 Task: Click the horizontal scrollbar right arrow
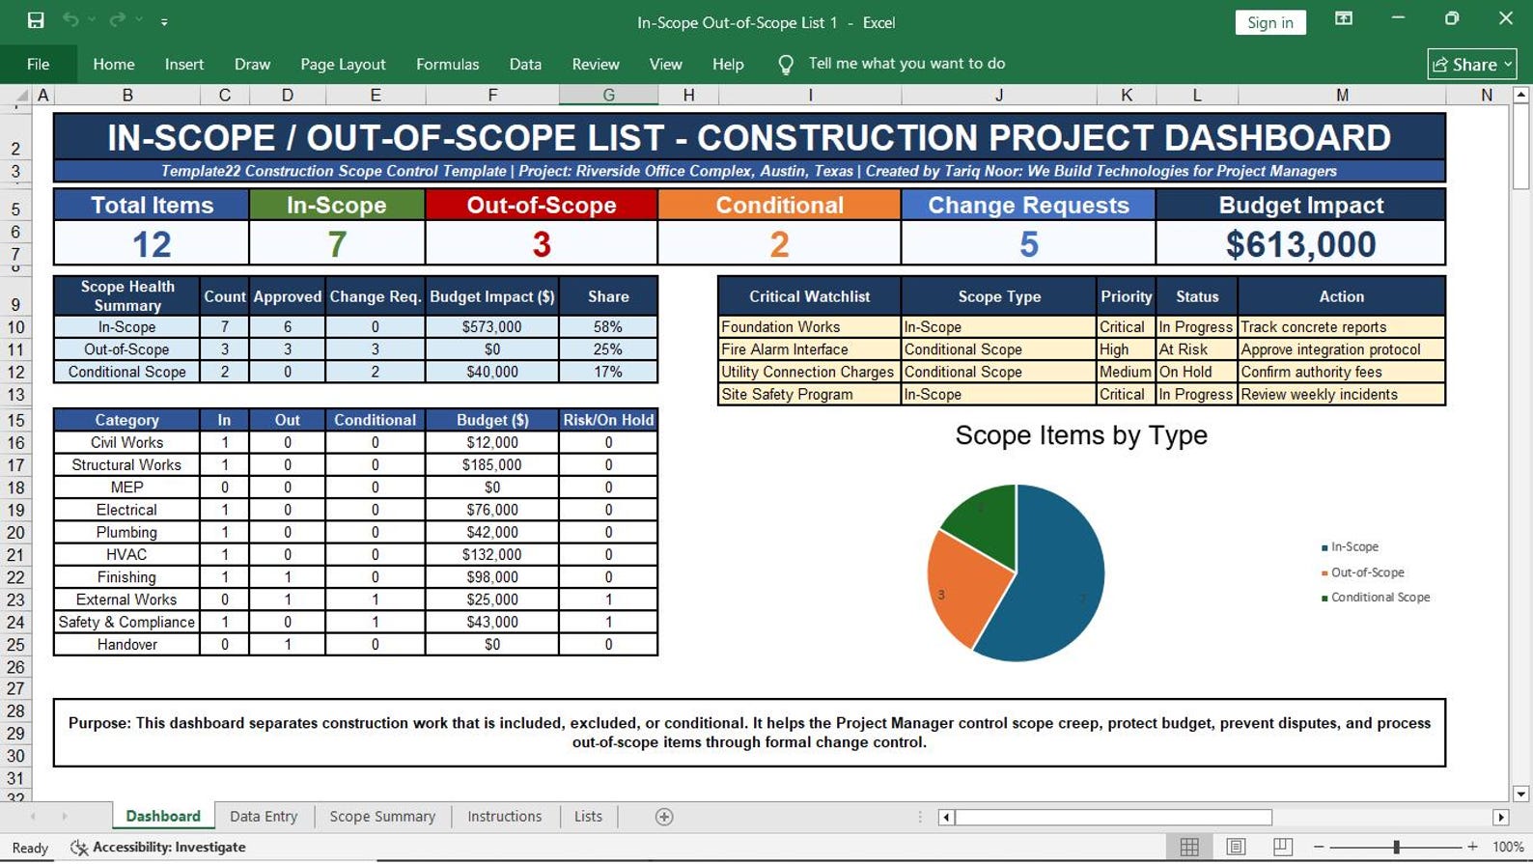pyautogui.click(x=1500, y=817)
